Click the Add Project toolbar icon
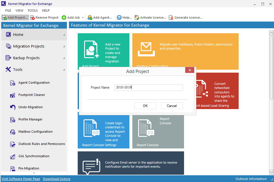Image resolution: width=274 pixels, height=182 pixels. (4, 17)
